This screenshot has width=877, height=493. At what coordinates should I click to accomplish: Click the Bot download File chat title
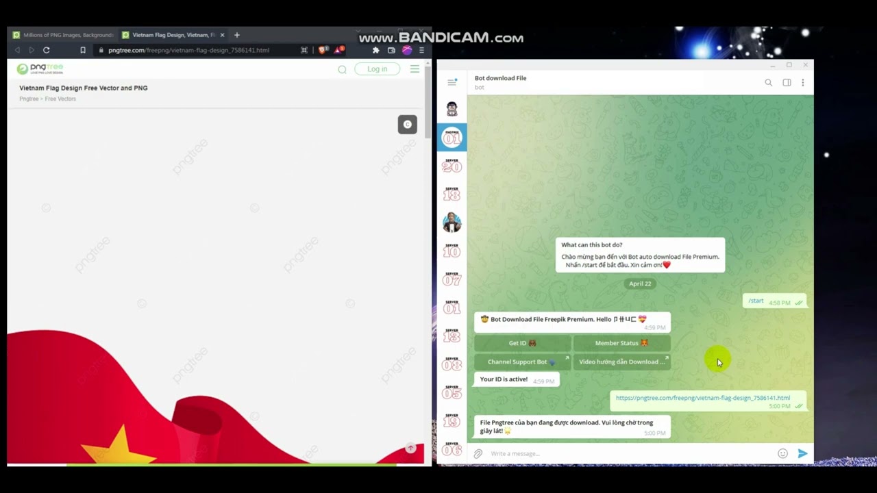coord(501,78)
